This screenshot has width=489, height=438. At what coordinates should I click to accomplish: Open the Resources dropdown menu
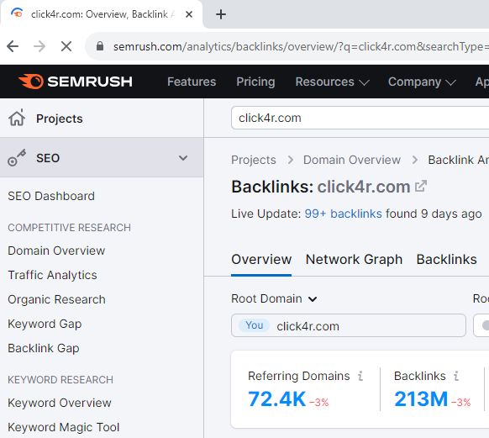pos(332,82)
